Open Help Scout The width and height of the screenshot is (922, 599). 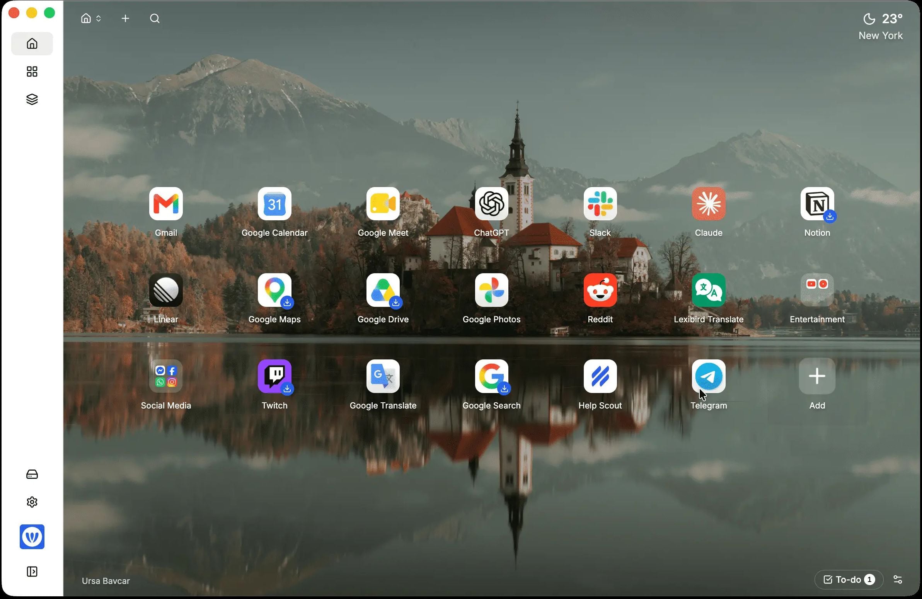coord(600,376)
